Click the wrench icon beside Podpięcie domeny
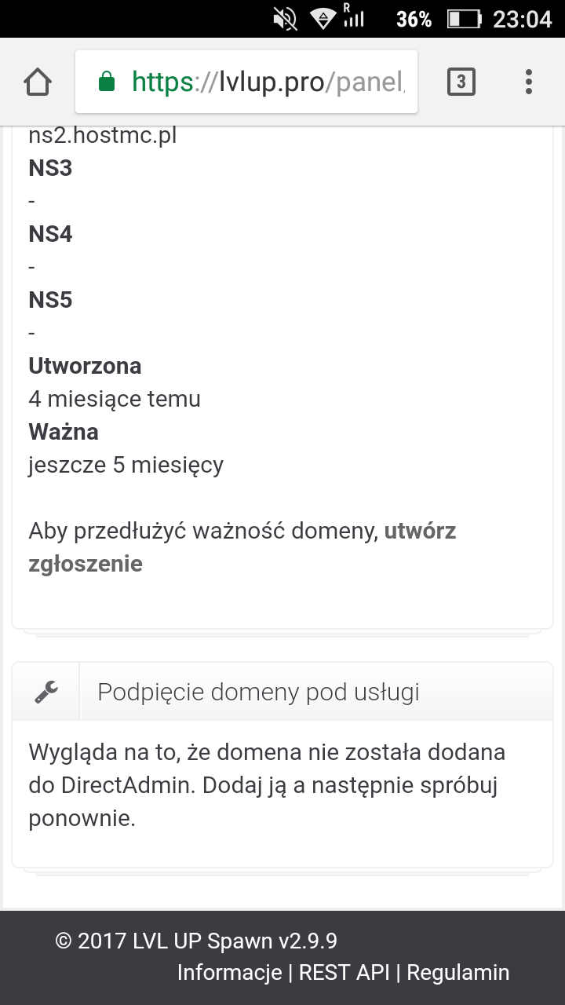The image size is (565, 1005). pyautogui.click(x=46, y=692)
